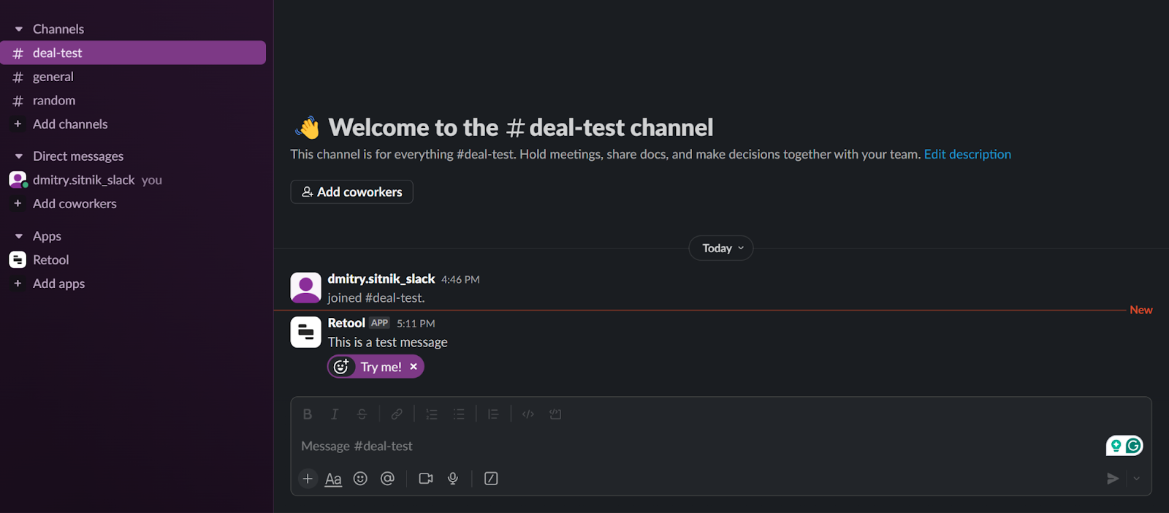The image size is (1169, 513).
Task: Open the Grammarly widget in message box
Action: coord(1124,446)
